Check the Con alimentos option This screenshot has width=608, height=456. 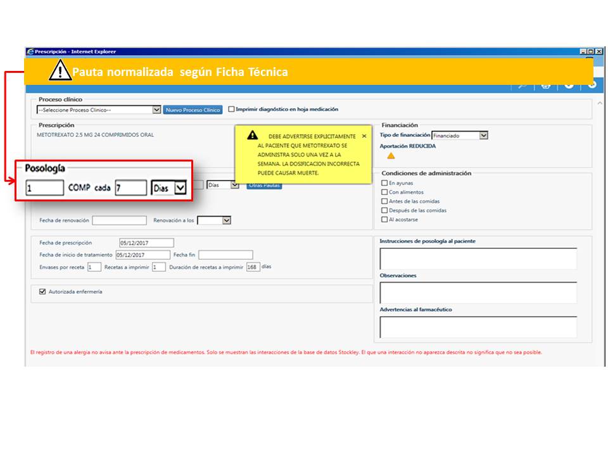(x=384, y=192)
